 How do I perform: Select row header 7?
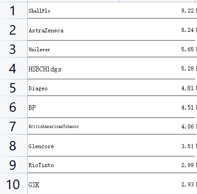[14, 126]
